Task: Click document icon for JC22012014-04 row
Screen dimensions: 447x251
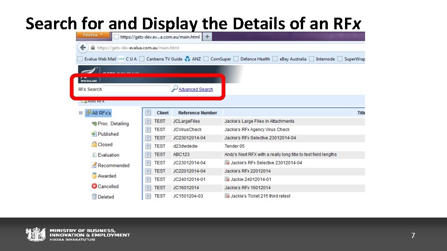Action: 148,171
